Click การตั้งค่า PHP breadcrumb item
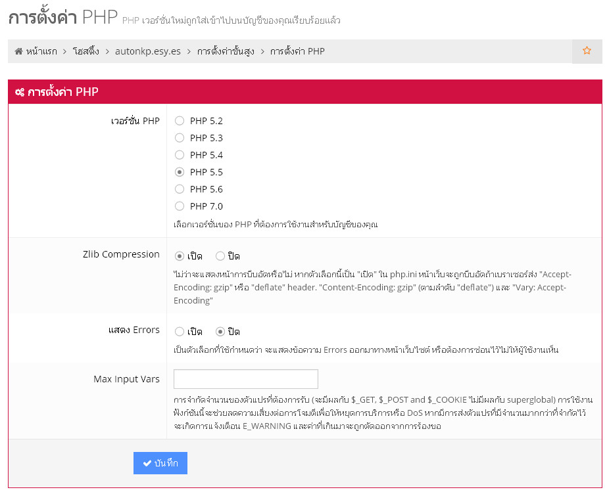 coord(297,51)
